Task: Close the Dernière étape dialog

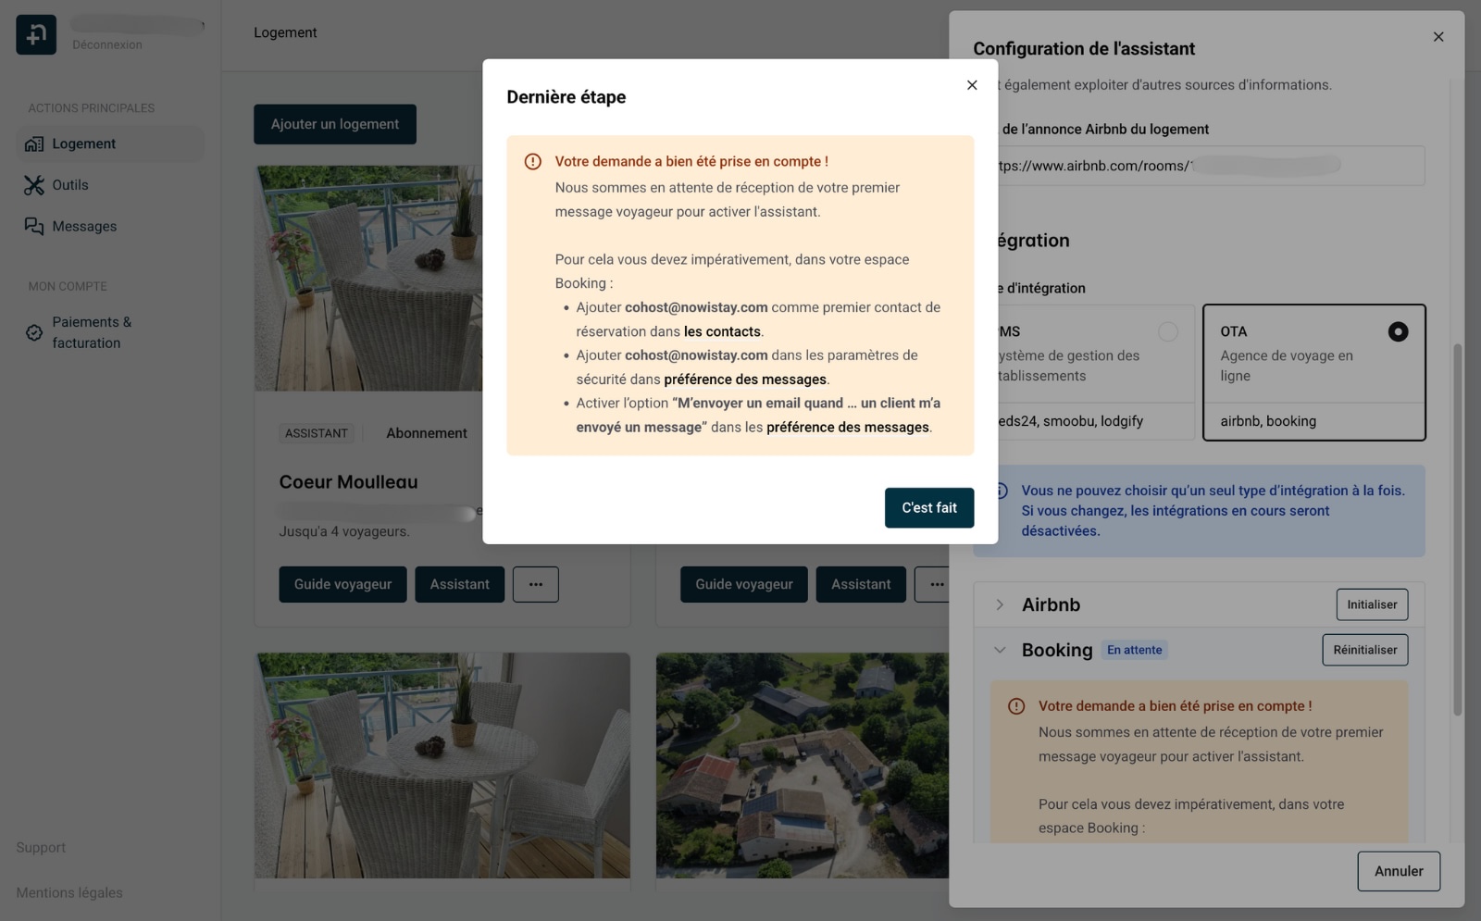Action: pos(972,85)
